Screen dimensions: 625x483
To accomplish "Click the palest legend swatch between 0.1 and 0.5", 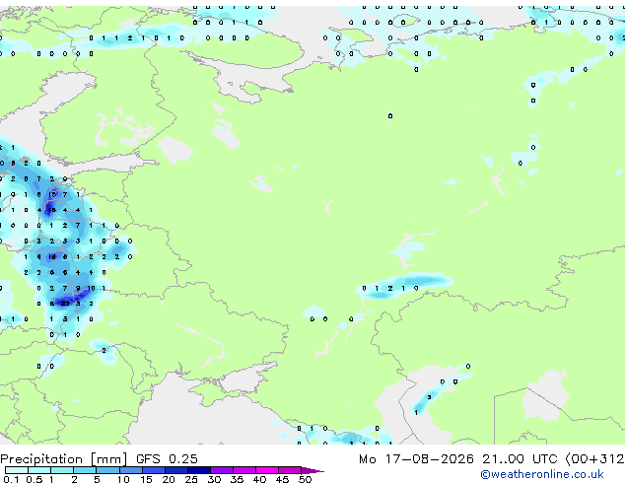I will [17, 470].
